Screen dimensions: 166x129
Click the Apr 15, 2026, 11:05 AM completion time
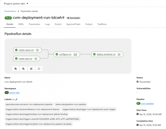(150, 125)
